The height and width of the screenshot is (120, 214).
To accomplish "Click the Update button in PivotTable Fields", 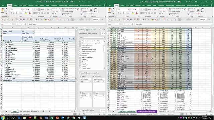I will coord(103,111).
